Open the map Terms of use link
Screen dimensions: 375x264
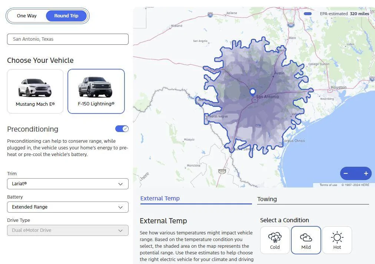pyautogui.click(x=328, y=185)
